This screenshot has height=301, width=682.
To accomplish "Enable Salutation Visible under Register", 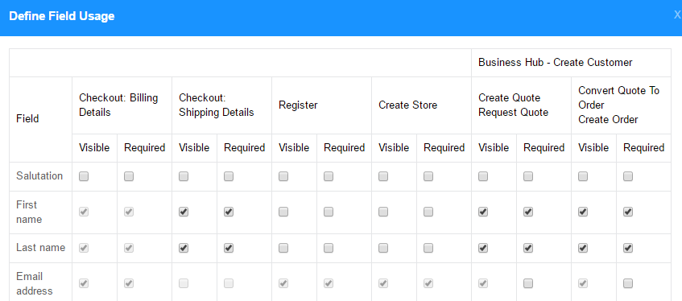I will coord(283,176).
